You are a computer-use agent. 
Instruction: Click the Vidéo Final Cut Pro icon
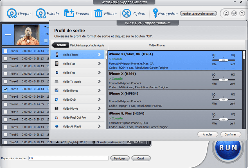pyautogui.click(x=57, y=117)
